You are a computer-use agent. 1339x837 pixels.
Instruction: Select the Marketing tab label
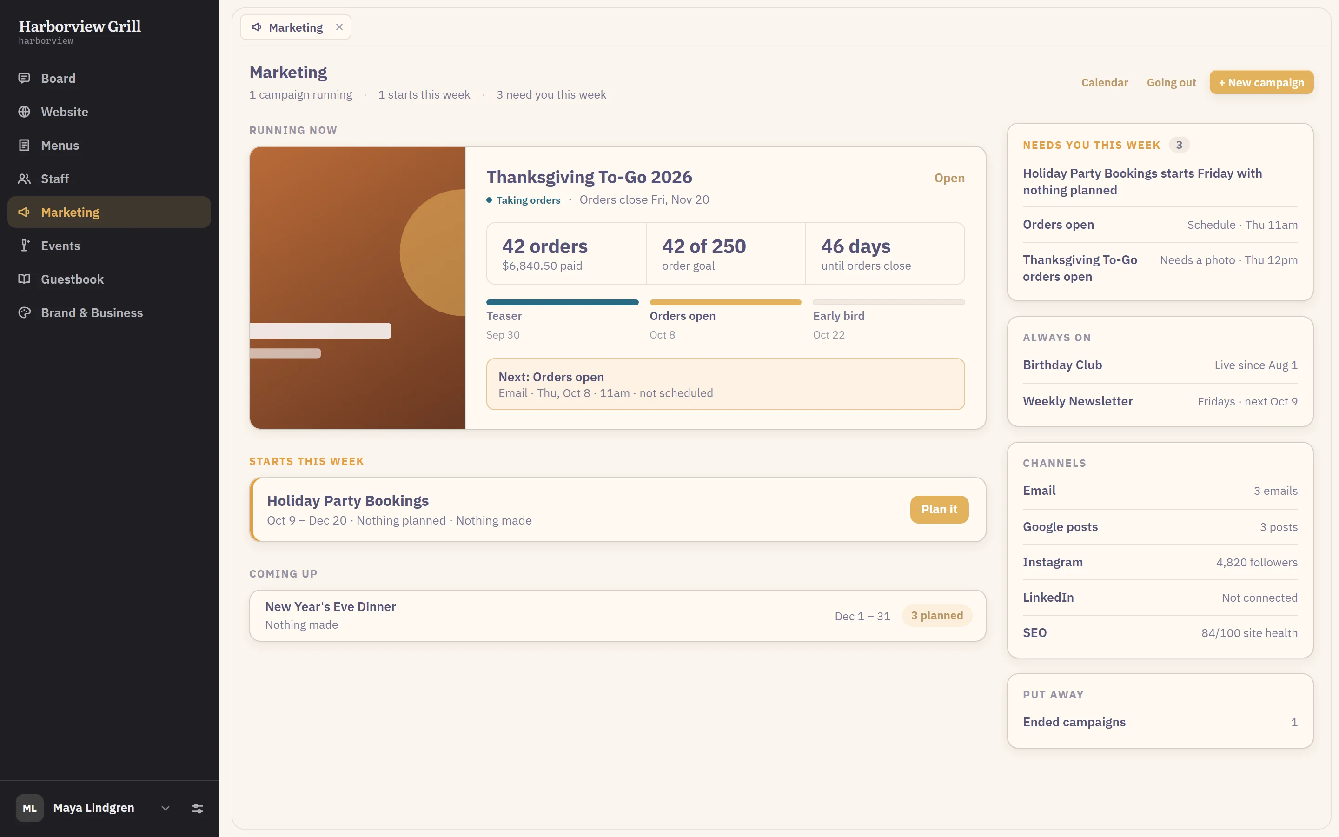[296, 27]
